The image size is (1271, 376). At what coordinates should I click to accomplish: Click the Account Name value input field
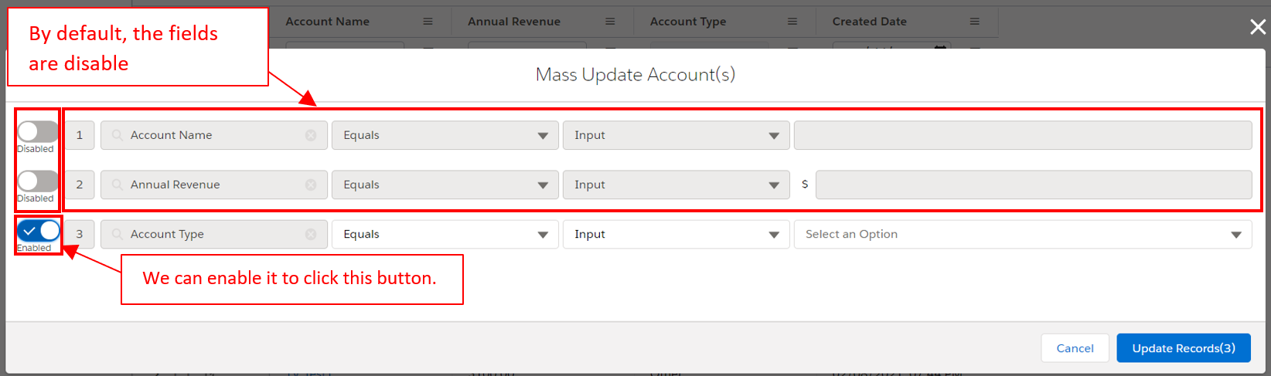(1022, 135)
